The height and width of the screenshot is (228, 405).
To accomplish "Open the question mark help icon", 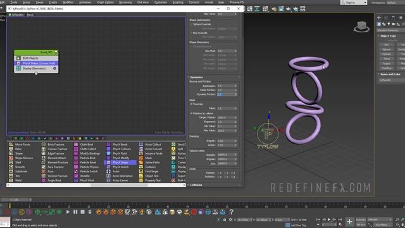I will (x=232, y=212).
